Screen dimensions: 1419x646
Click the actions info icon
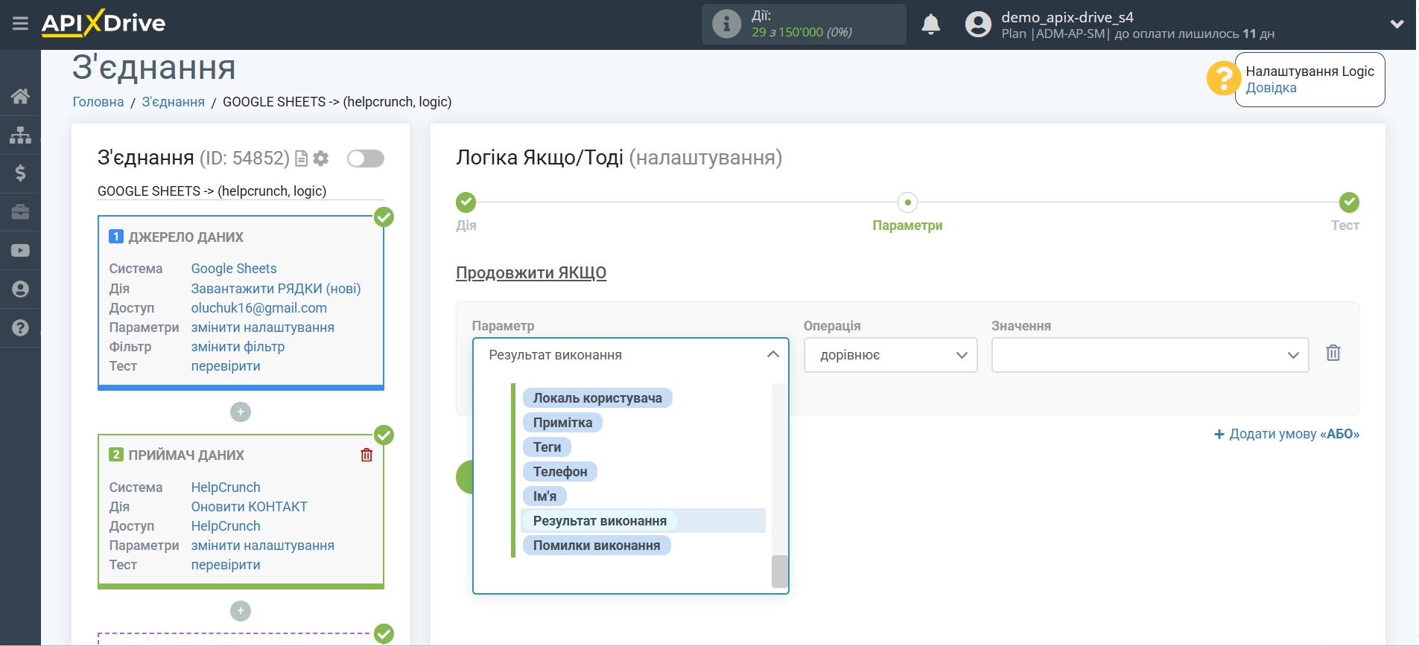[726, 24]
